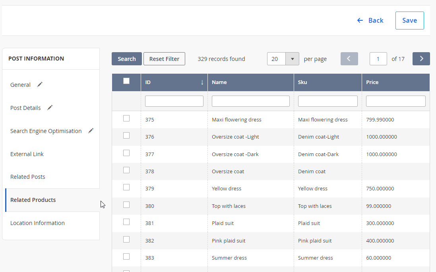The image size is (436, 272).
Task: Click ID cell 383
Action: [x=149, y=258]
